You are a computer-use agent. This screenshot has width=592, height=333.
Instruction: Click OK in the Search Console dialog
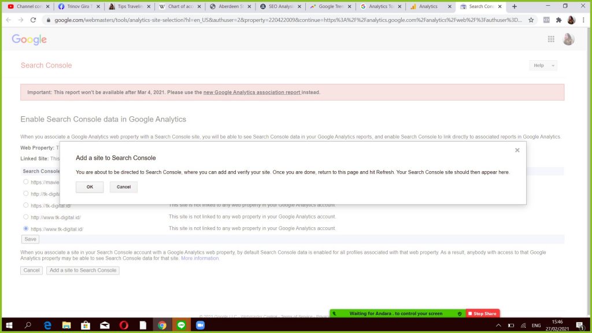click(x=90, y=187)
